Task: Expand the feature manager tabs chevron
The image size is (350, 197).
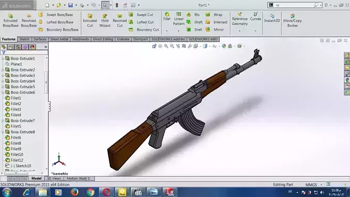Action: click(46, 47)
